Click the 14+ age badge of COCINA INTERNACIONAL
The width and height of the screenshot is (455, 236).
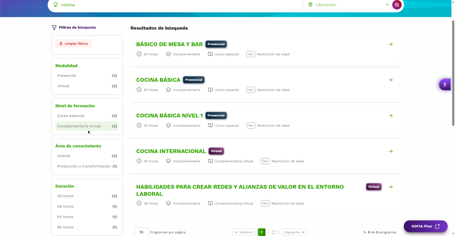coord(265,161)
